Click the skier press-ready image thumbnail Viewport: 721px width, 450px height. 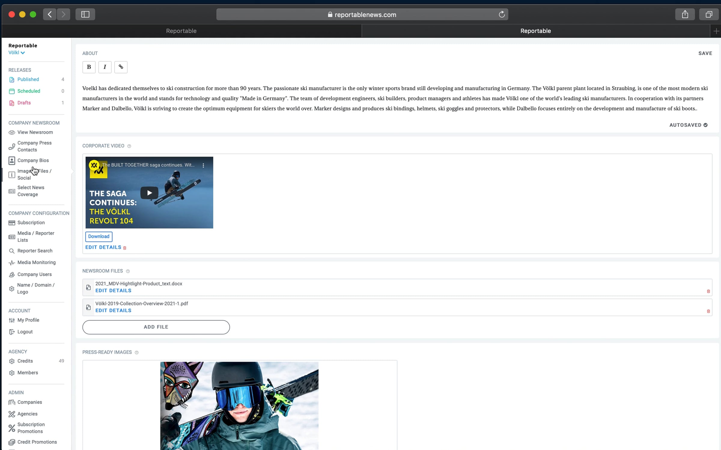point(239,406)
